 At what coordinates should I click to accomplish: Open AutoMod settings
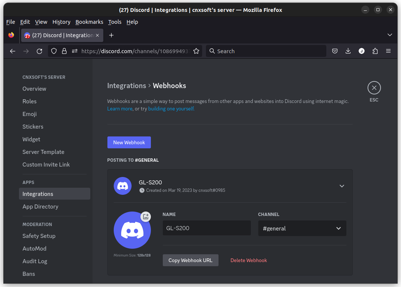click(34, 249)
